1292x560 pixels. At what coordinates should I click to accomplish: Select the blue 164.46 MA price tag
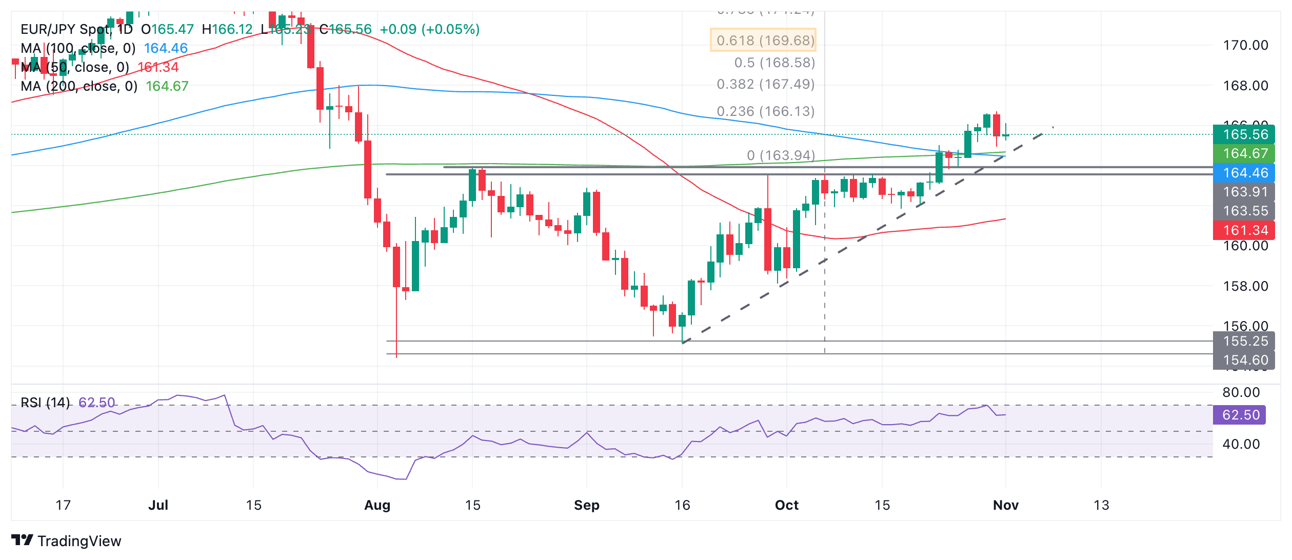tap(1244, 173)
